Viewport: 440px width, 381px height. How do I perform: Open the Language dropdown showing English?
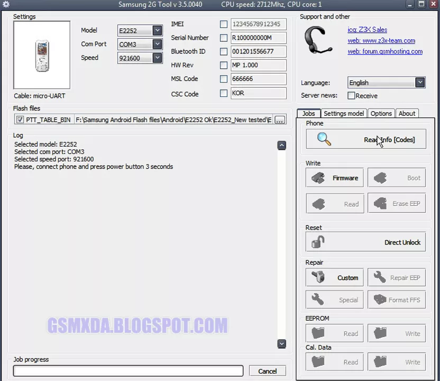coord(420,83)
